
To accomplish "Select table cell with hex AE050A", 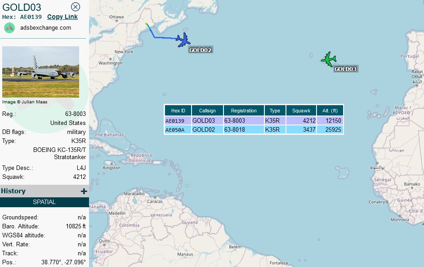I will click(178, 130).
